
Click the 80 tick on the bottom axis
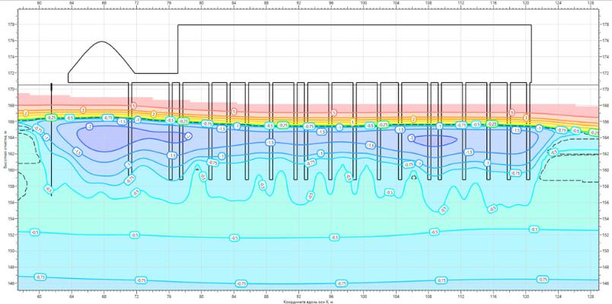(201, 295)
